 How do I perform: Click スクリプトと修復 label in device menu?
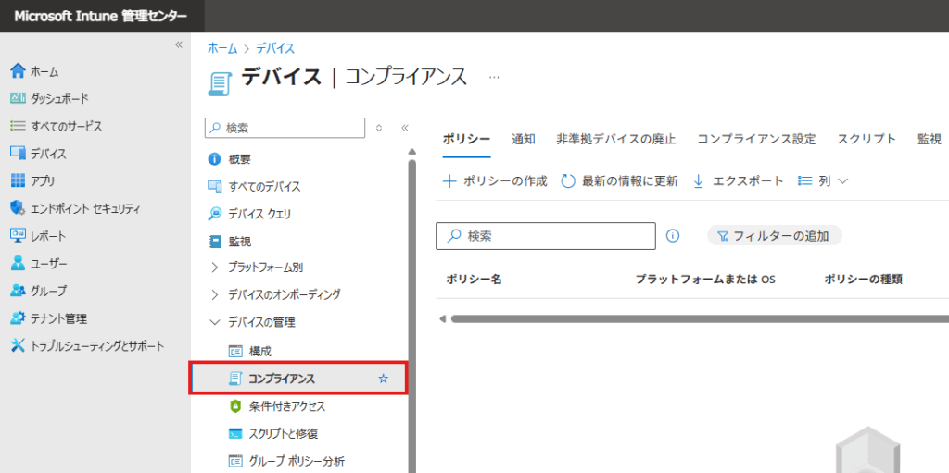click(284, 434)
